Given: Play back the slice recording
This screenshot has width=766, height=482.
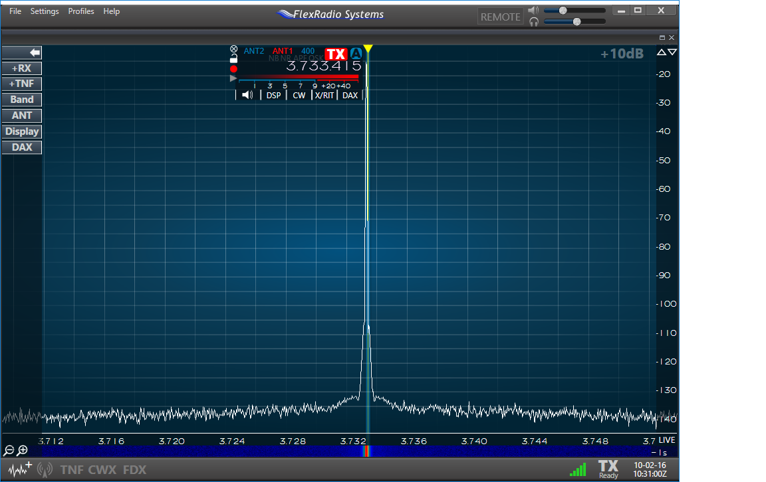Looking at the screenshot, I should tap(233, 78).
